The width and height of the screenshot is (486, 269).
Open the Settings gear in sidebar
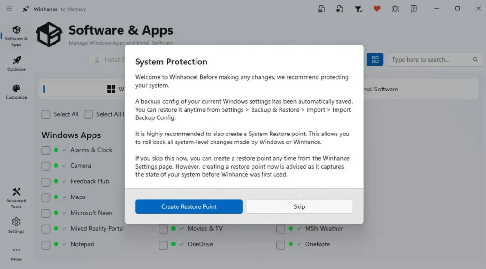[x=16, y=225]
